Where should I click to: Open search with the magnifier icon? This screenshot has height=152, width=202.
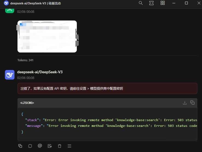(x=141, y=3)
